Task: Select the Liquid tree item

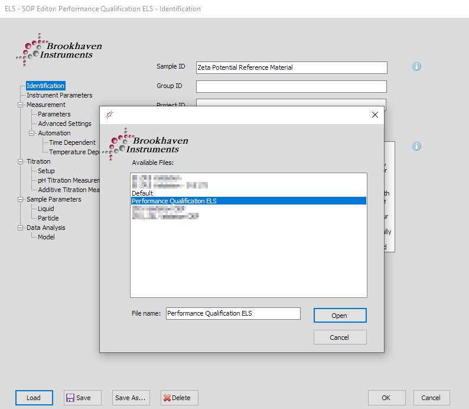Action: pos(46,209)
